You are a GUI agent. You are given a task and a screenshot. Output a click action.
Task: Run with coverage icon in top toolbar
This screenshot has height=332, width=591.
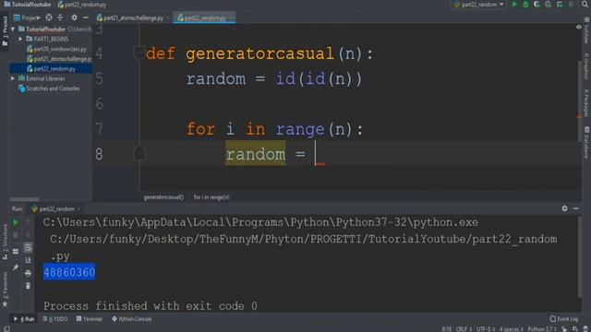(x=537, y=5)
